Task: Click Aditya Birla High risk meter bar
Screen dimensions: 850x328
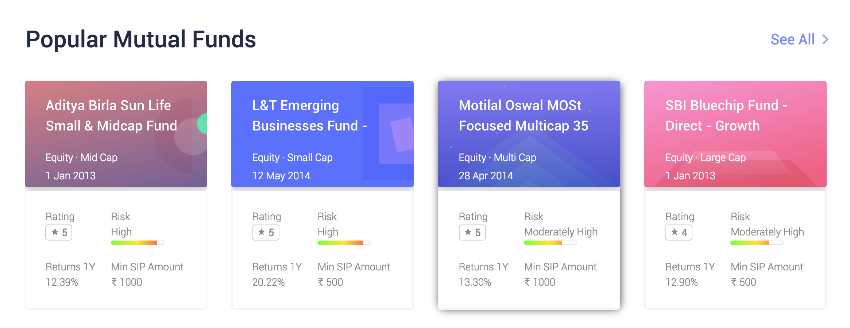Action: [x=137, y=243]
